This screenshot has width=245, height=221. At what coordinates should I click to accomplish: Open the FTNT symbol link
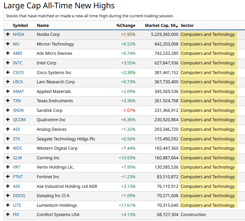point(18,177)
